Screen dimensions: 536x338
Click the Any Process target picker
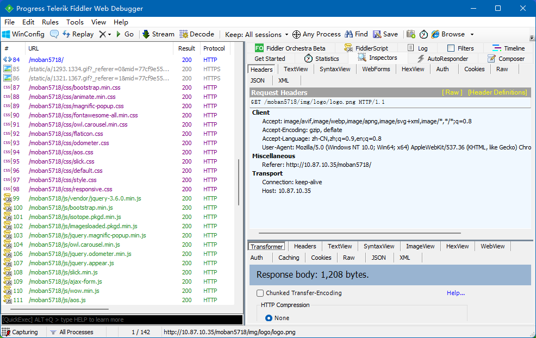[x=316, y=34]
